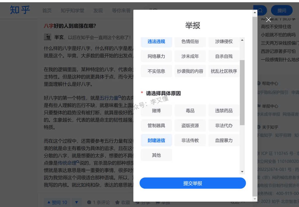This screenshot has height=207, width=299.
Task: Click inner list scrollbar down arrow
Action: coord(242,172)
